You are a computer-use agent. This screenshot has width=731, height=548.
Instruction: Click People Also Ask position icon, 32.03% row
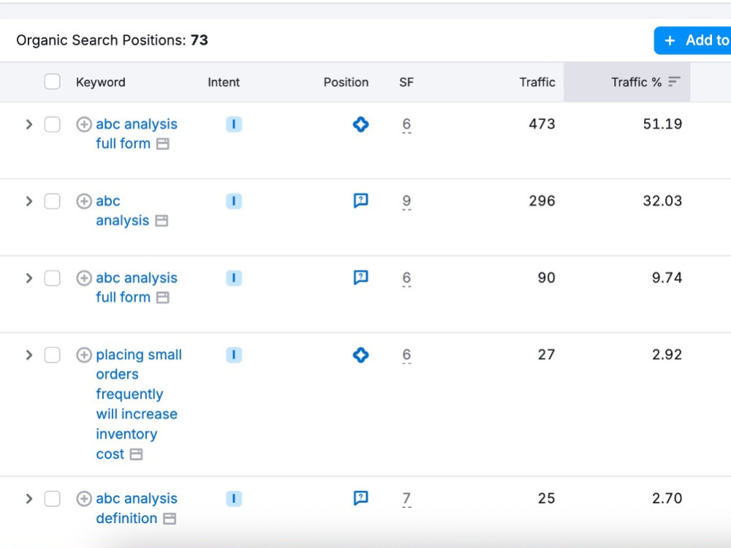click(361, 200)
